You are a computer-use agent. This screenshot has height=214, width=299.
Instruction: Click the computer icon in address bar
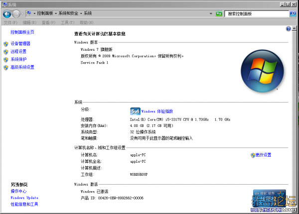tap(29, 13)
